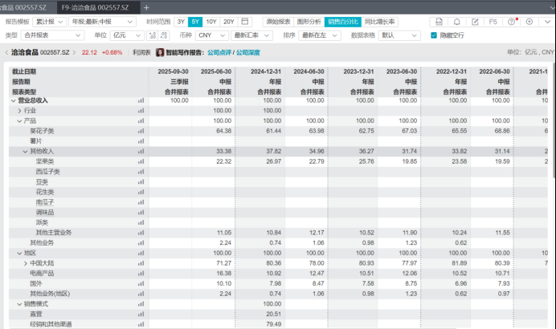
Task: Click chart icon for 电商产品 row
Action: pos(141,273)
